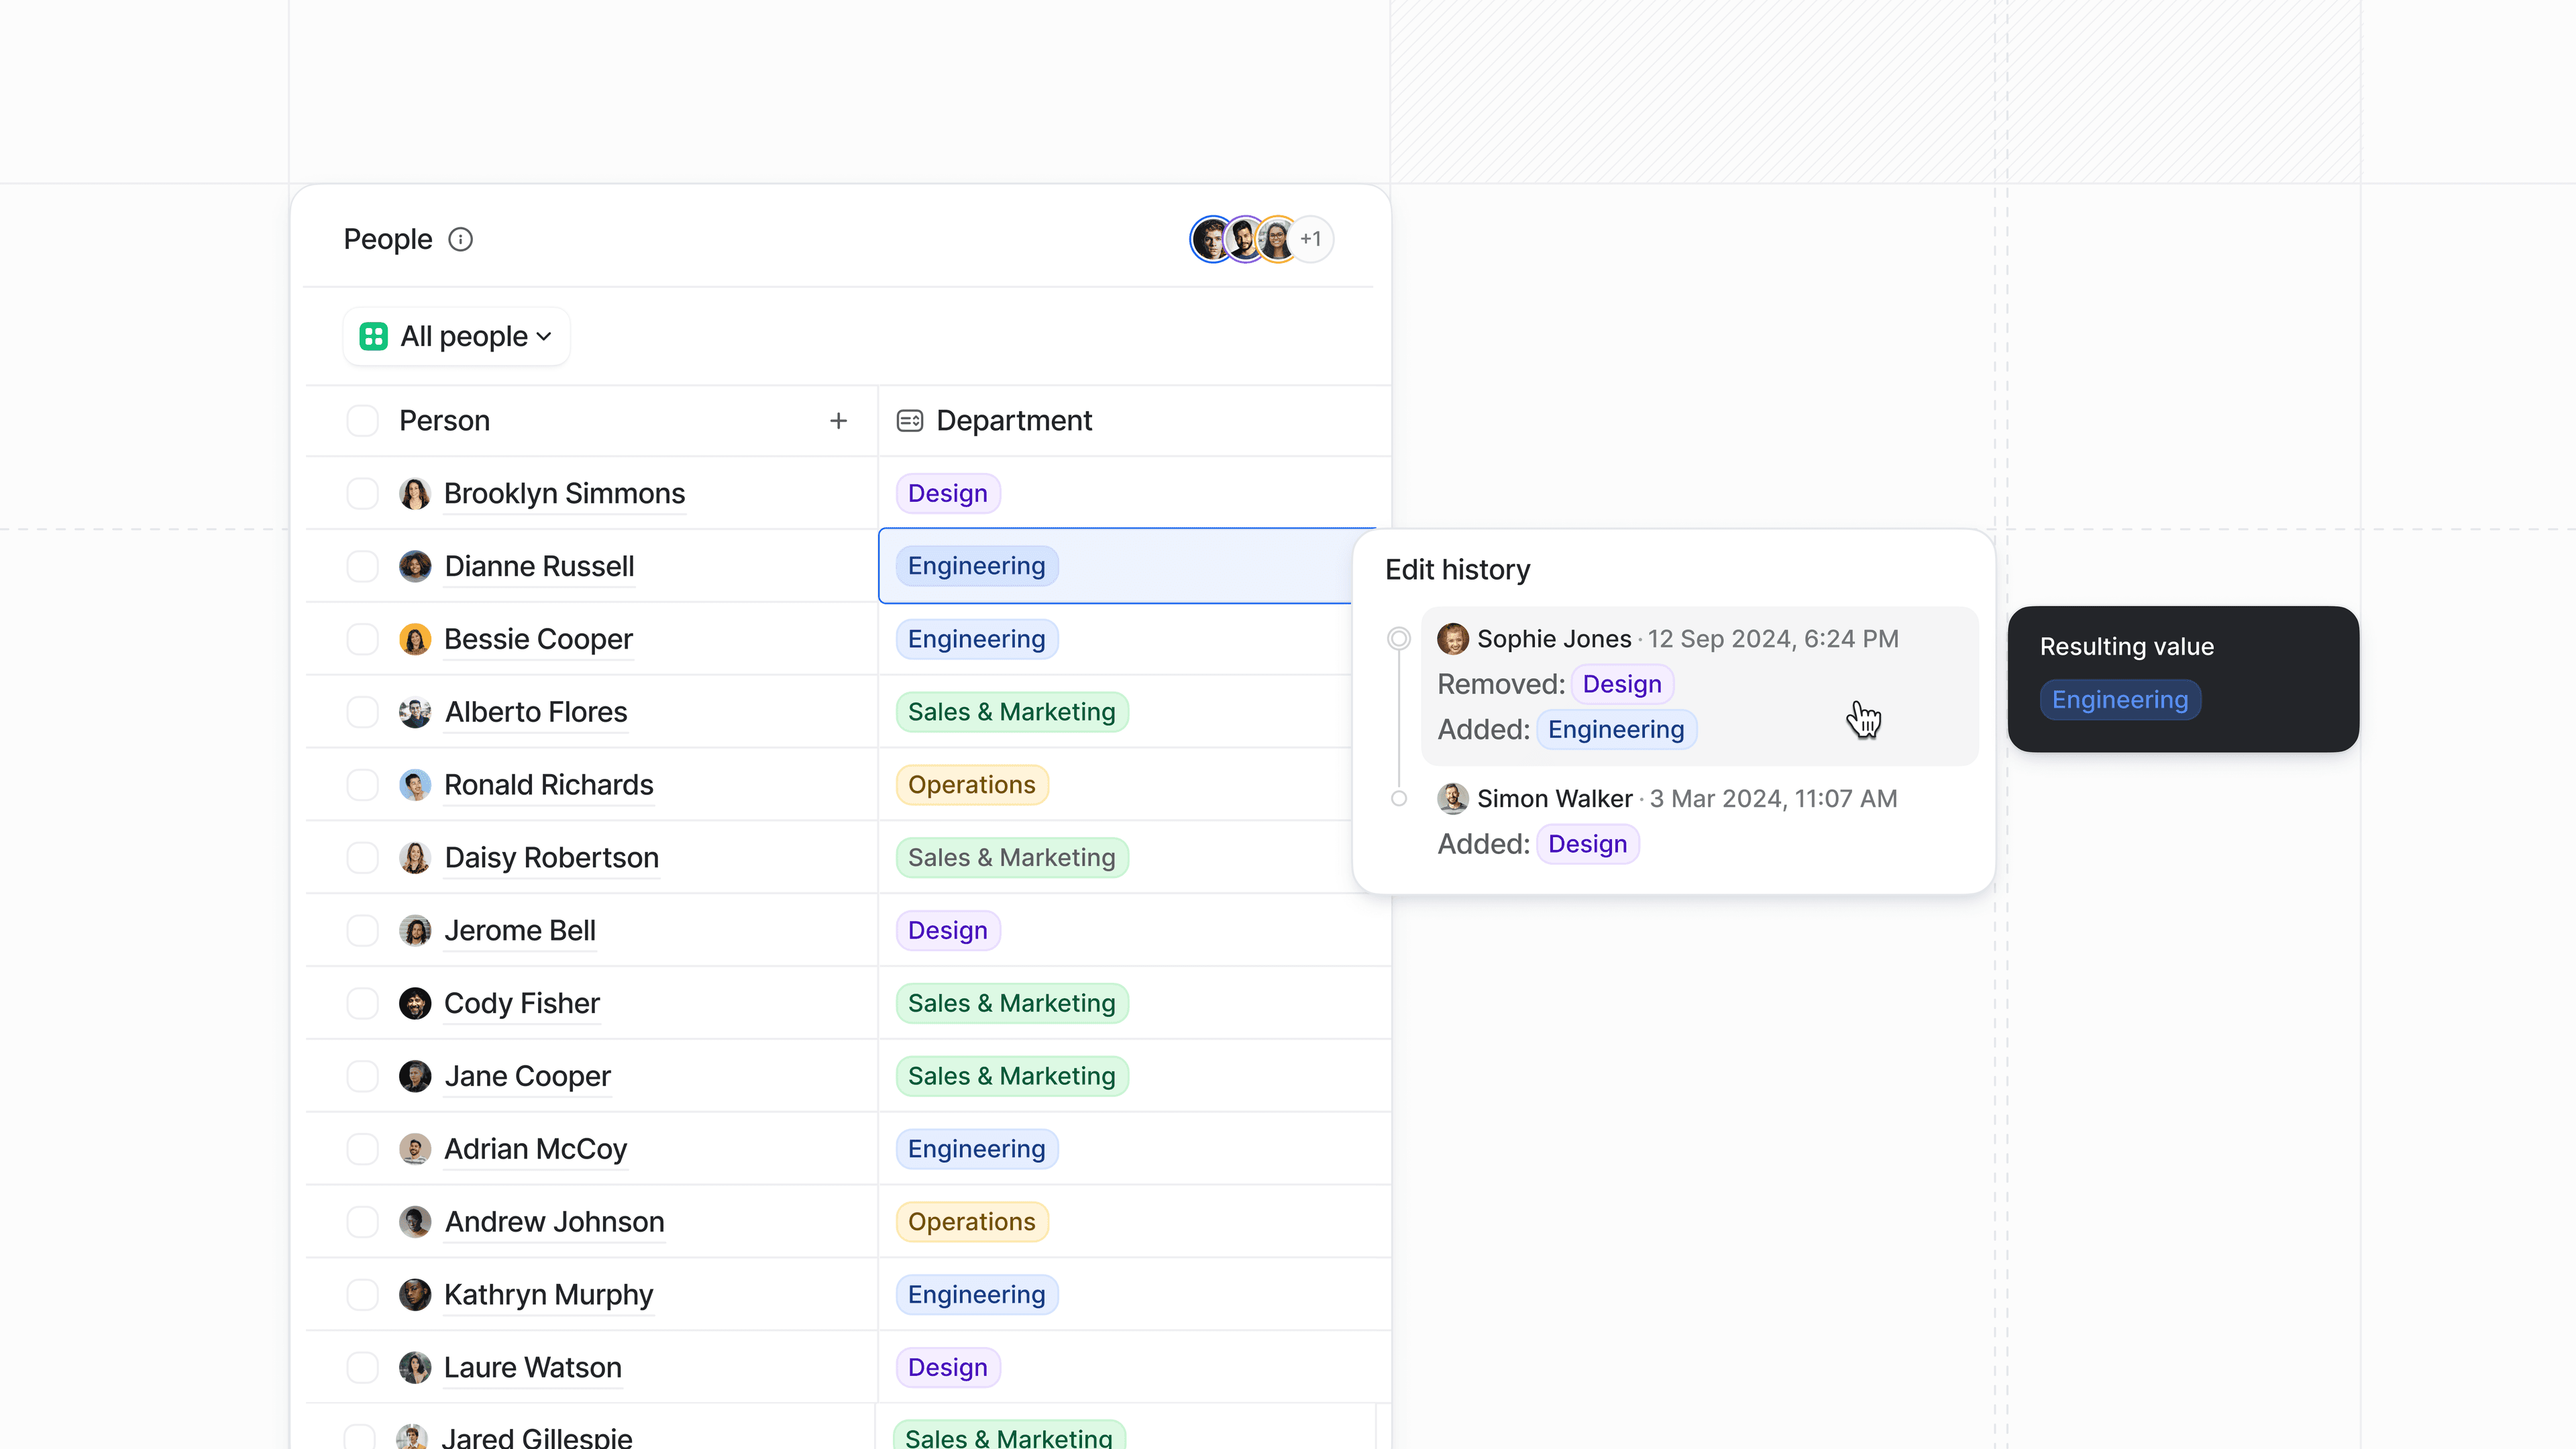Open the People table info icon
The image size is (2576, 1449).
(461, 239)
